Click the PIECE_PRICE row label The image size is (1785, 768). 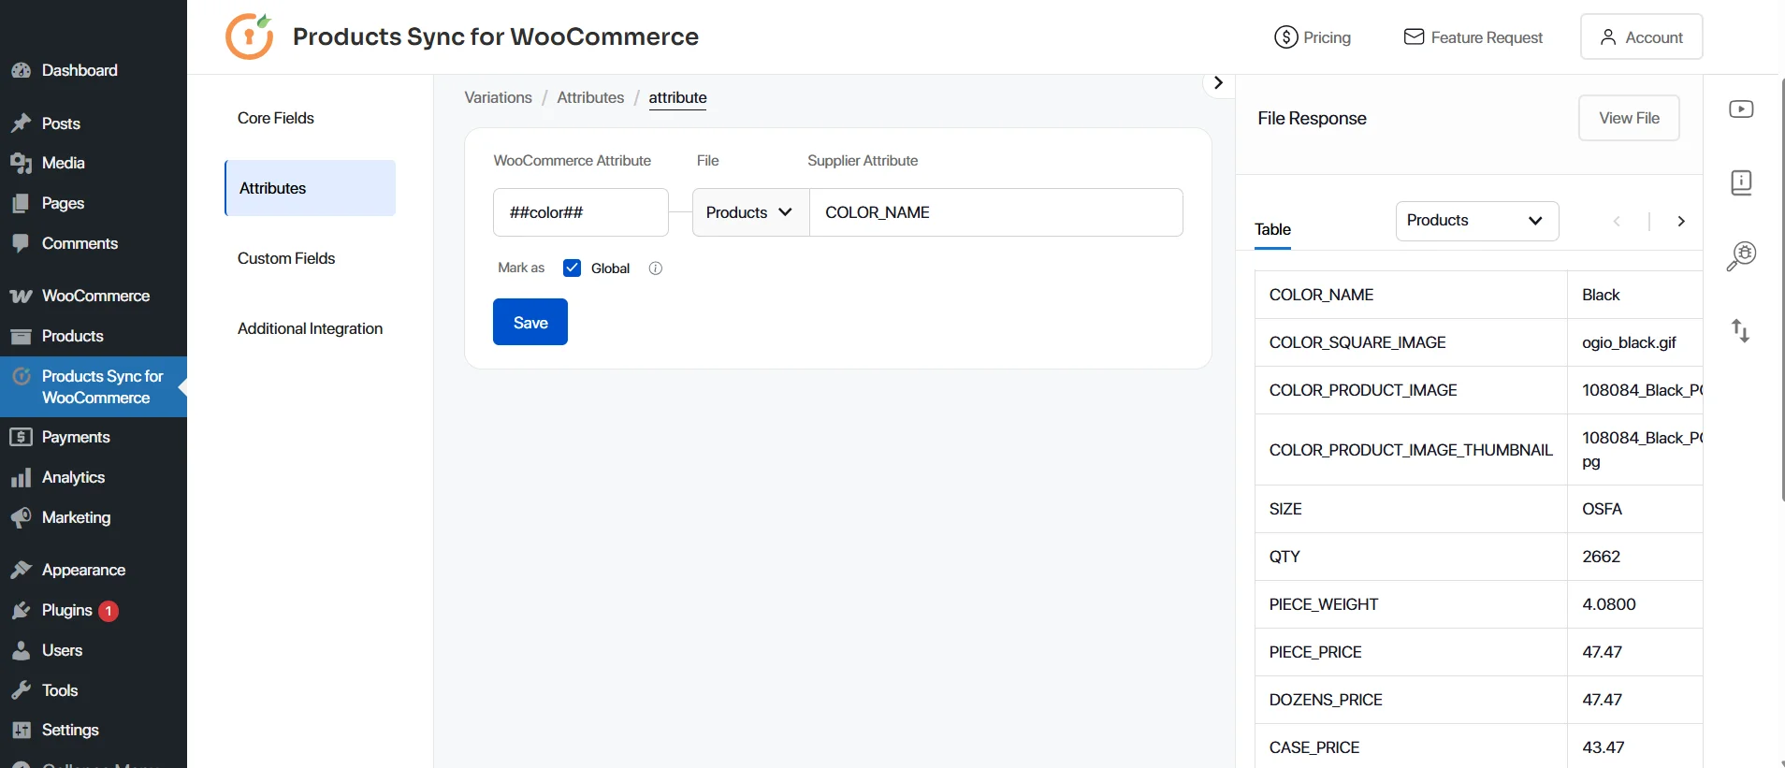1315,652
